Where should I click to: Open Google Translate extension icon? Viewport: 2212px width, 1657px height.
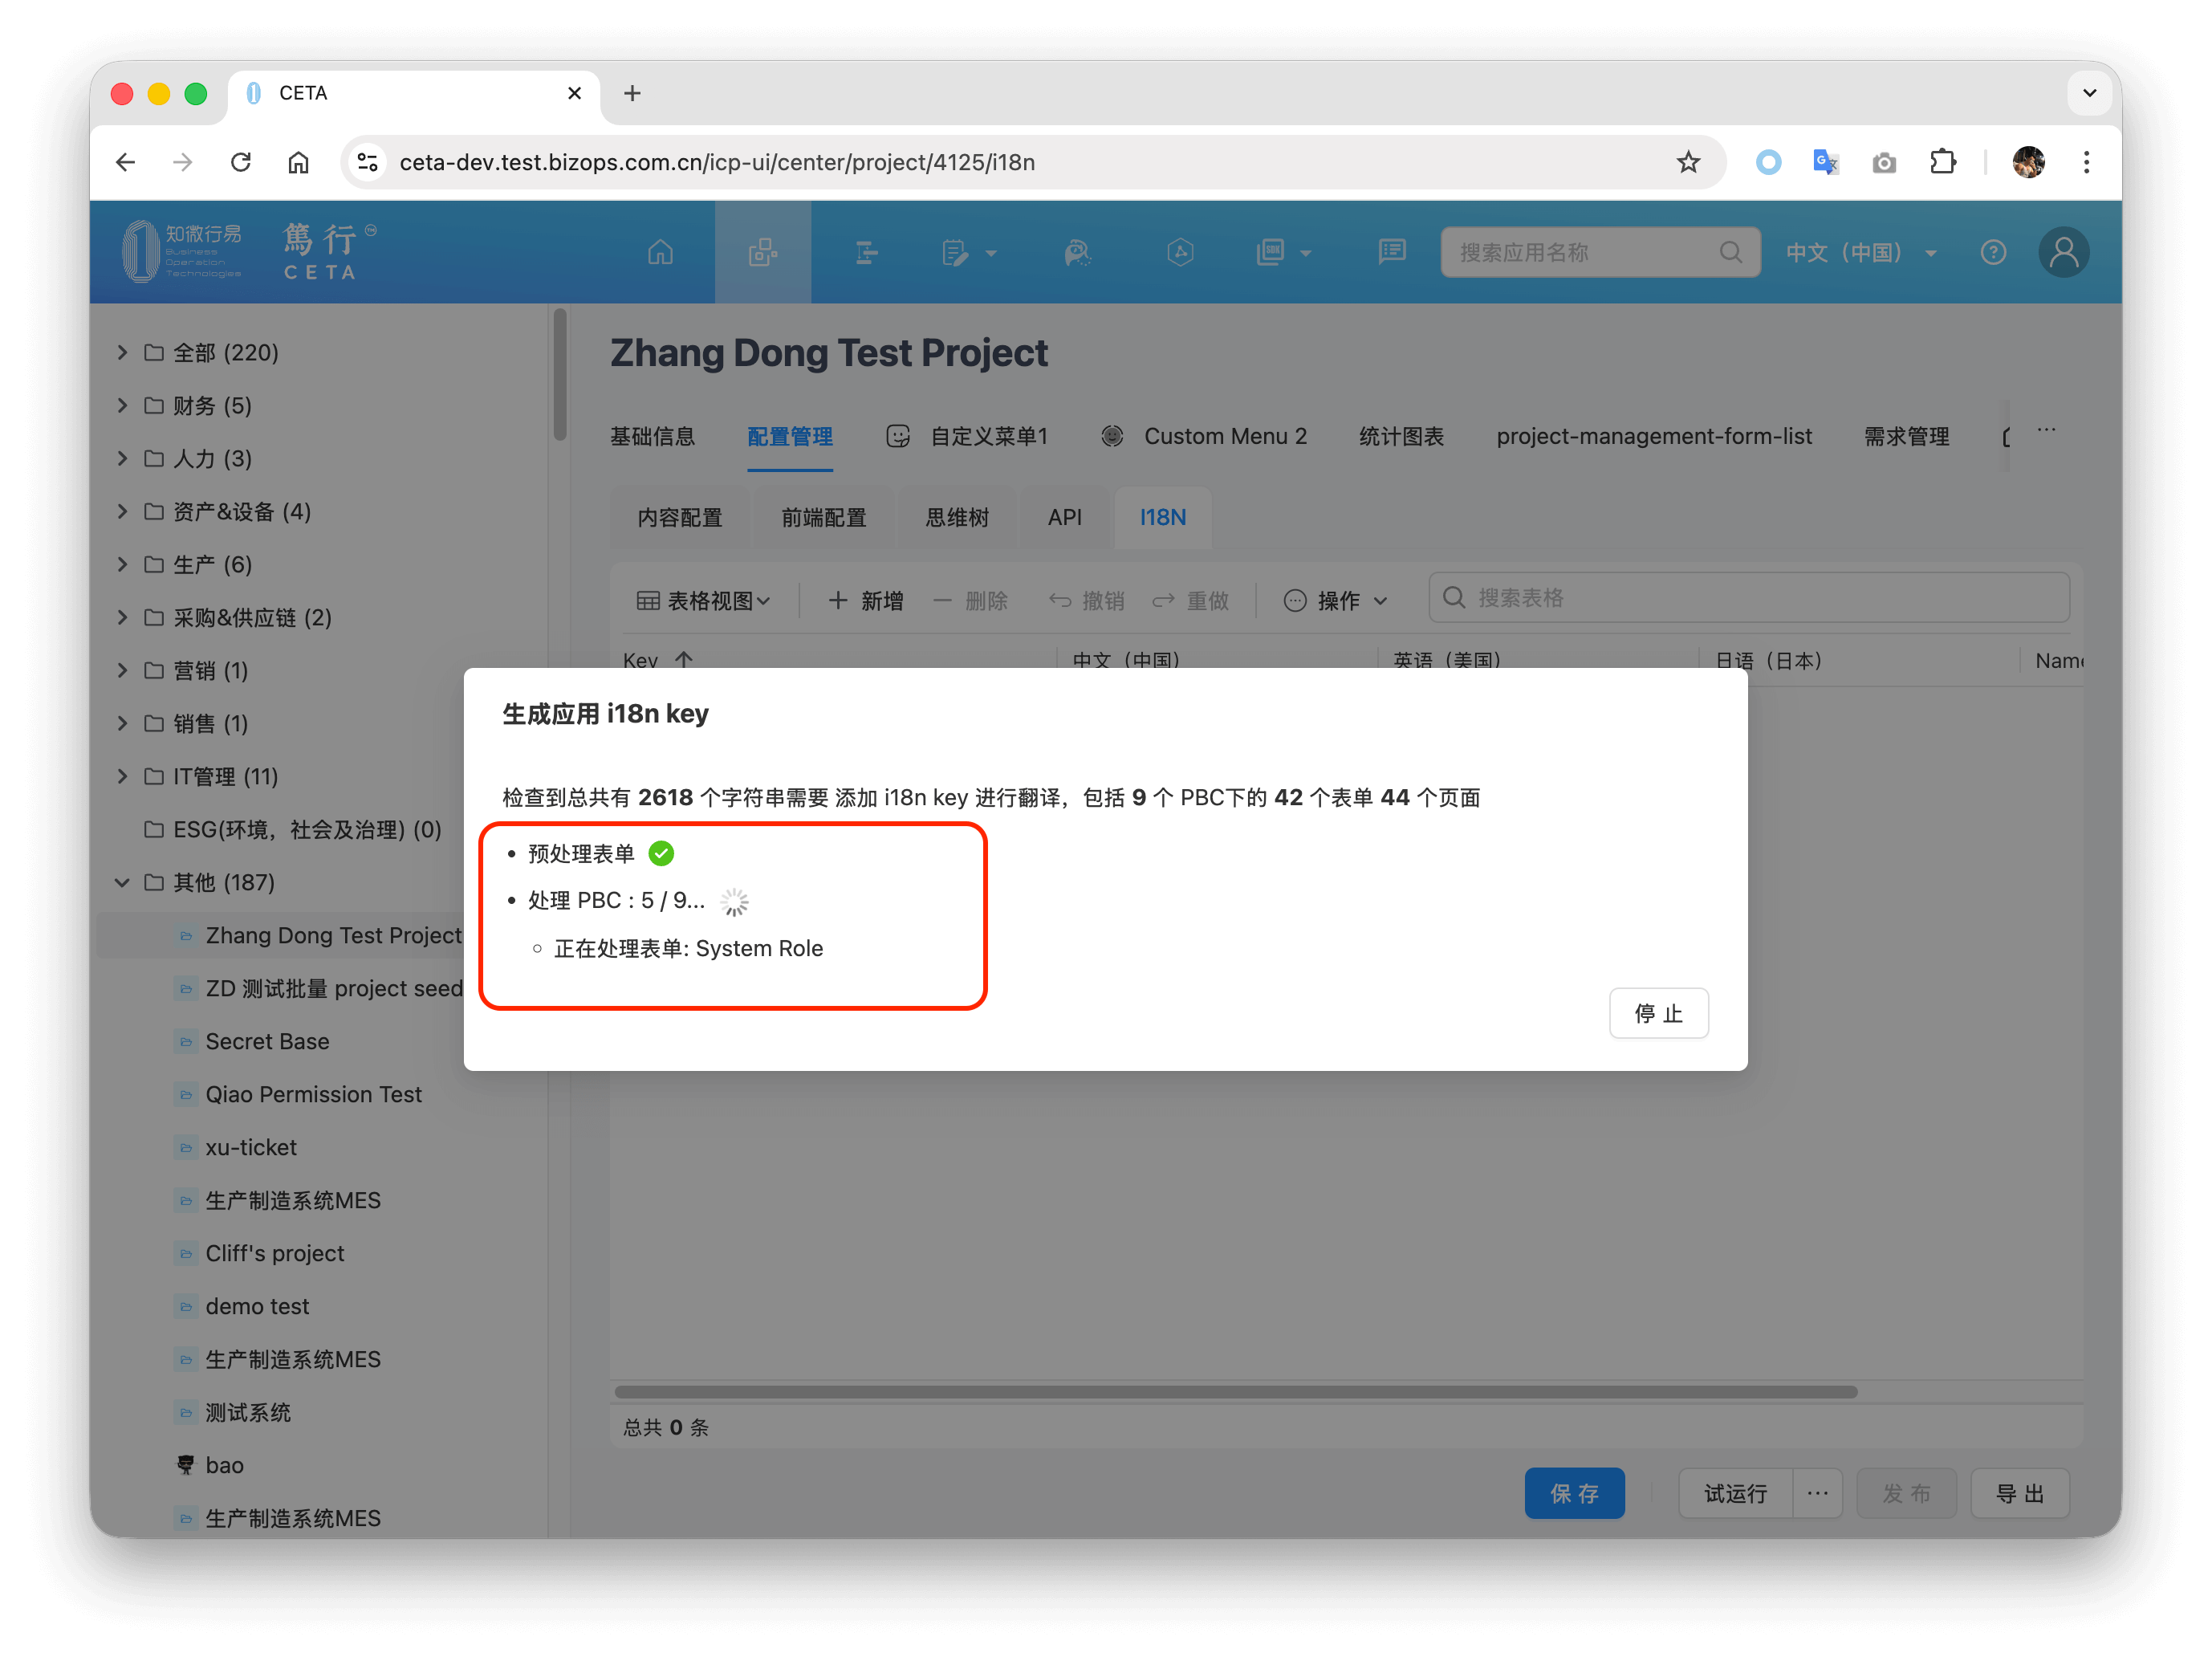pyautogui.click(x=1826, y=162)
